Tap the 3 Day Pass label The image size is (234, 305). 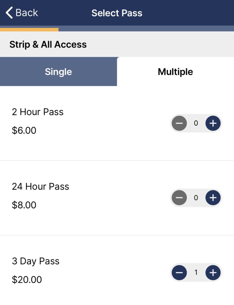tap(36, 261)
